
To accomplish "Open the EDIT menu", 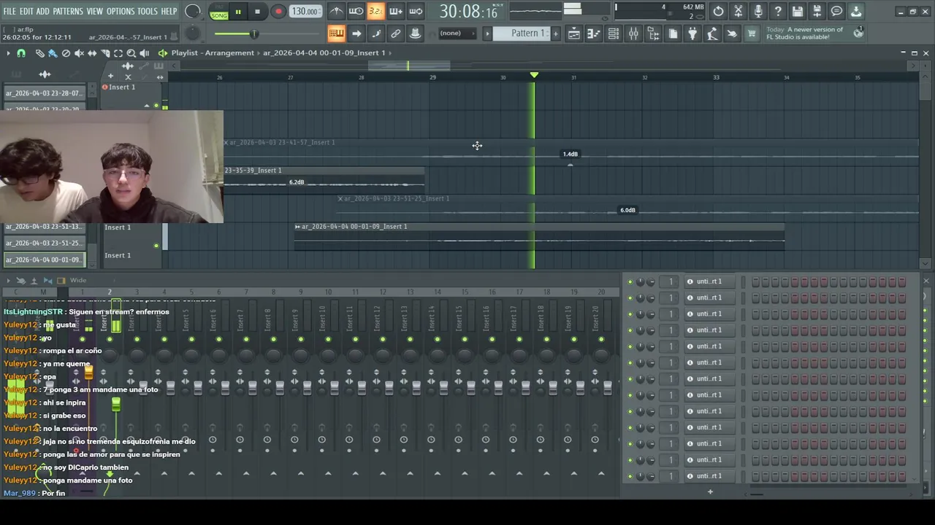I will [x=26, y=11].
